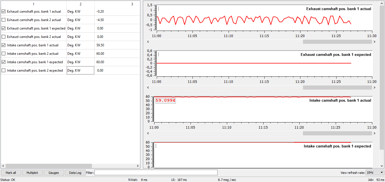The width and height of the screenshot is (385, 182).
Task: Click the Mark all button
Action: click(x=11, y=173)
